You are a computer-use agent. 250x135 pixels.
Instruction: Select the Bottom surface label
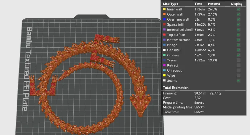point(179,40)
